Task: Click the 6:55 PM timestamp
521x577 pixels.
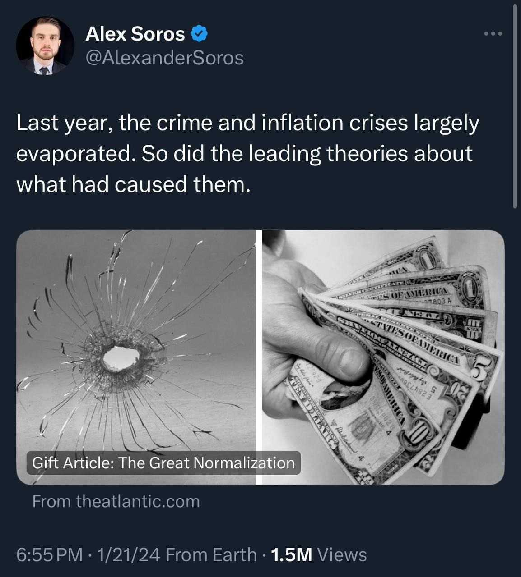Action: point(50,554)
